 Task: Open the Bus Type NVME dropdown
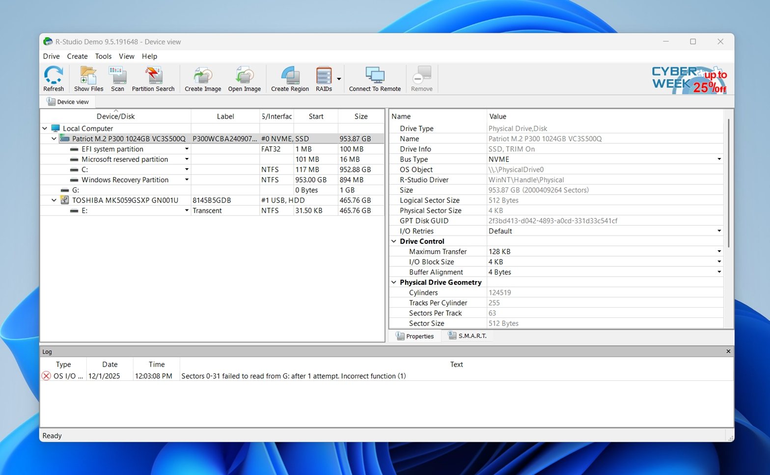719,159
